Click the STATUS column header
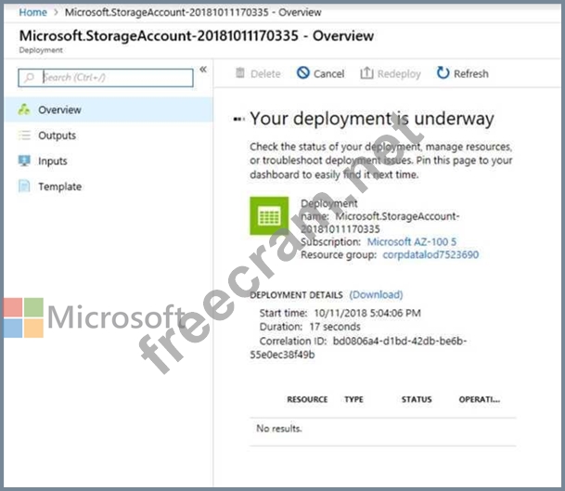This screenshot has height=491, width=565. click(x=417, y=399)
